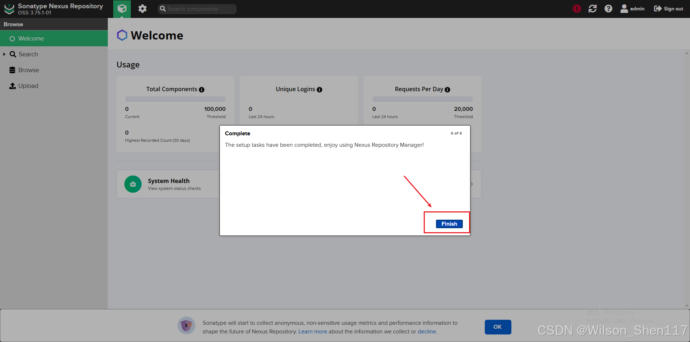The image size is (690, 342).
Task: Click the Finish button in the Complete dialog
Action: pyautogui.click(x=449, y=224)
